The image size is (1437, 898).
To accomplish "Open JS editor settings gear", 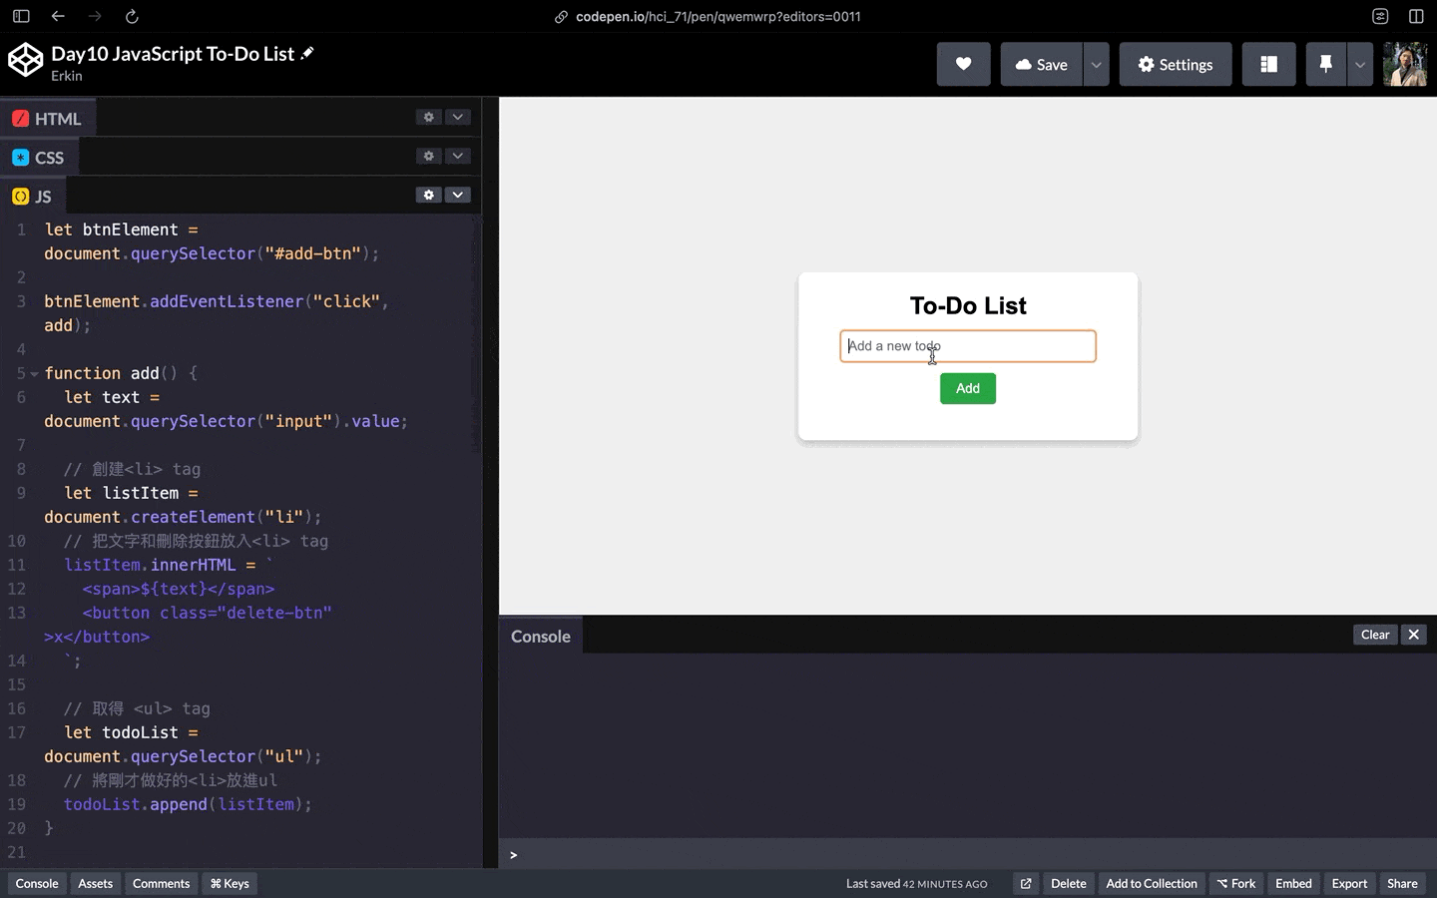I will (429, 195).
